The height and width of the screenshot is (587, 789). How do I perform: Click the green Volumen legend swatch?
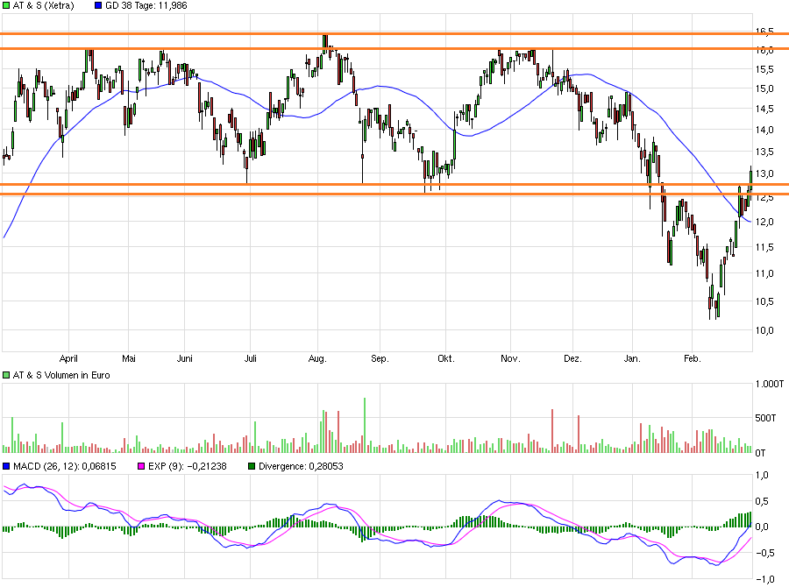point(6,375)
